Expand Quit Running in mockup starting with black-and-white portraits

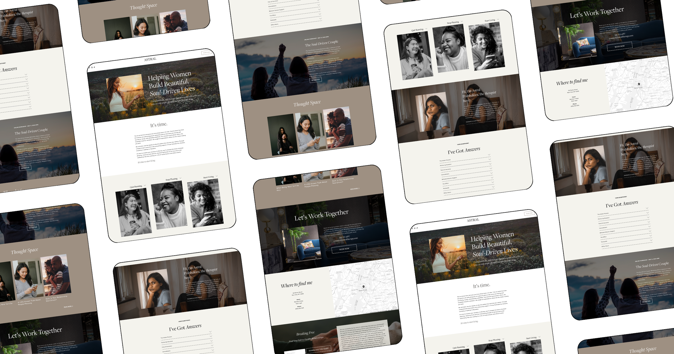419,29
